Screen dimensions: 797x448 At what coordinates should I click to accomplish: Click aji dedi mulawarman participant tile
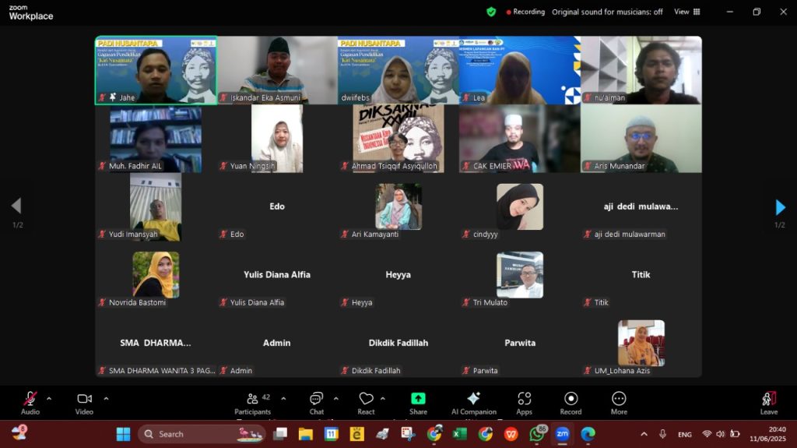point(641,206)
